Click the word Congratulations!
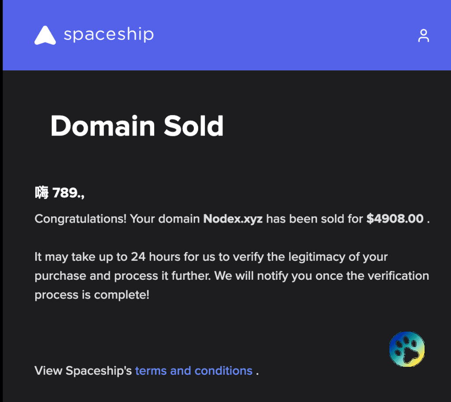Image resolution: width=451 pixels, height=402 pixels. (x=80, y=219)
